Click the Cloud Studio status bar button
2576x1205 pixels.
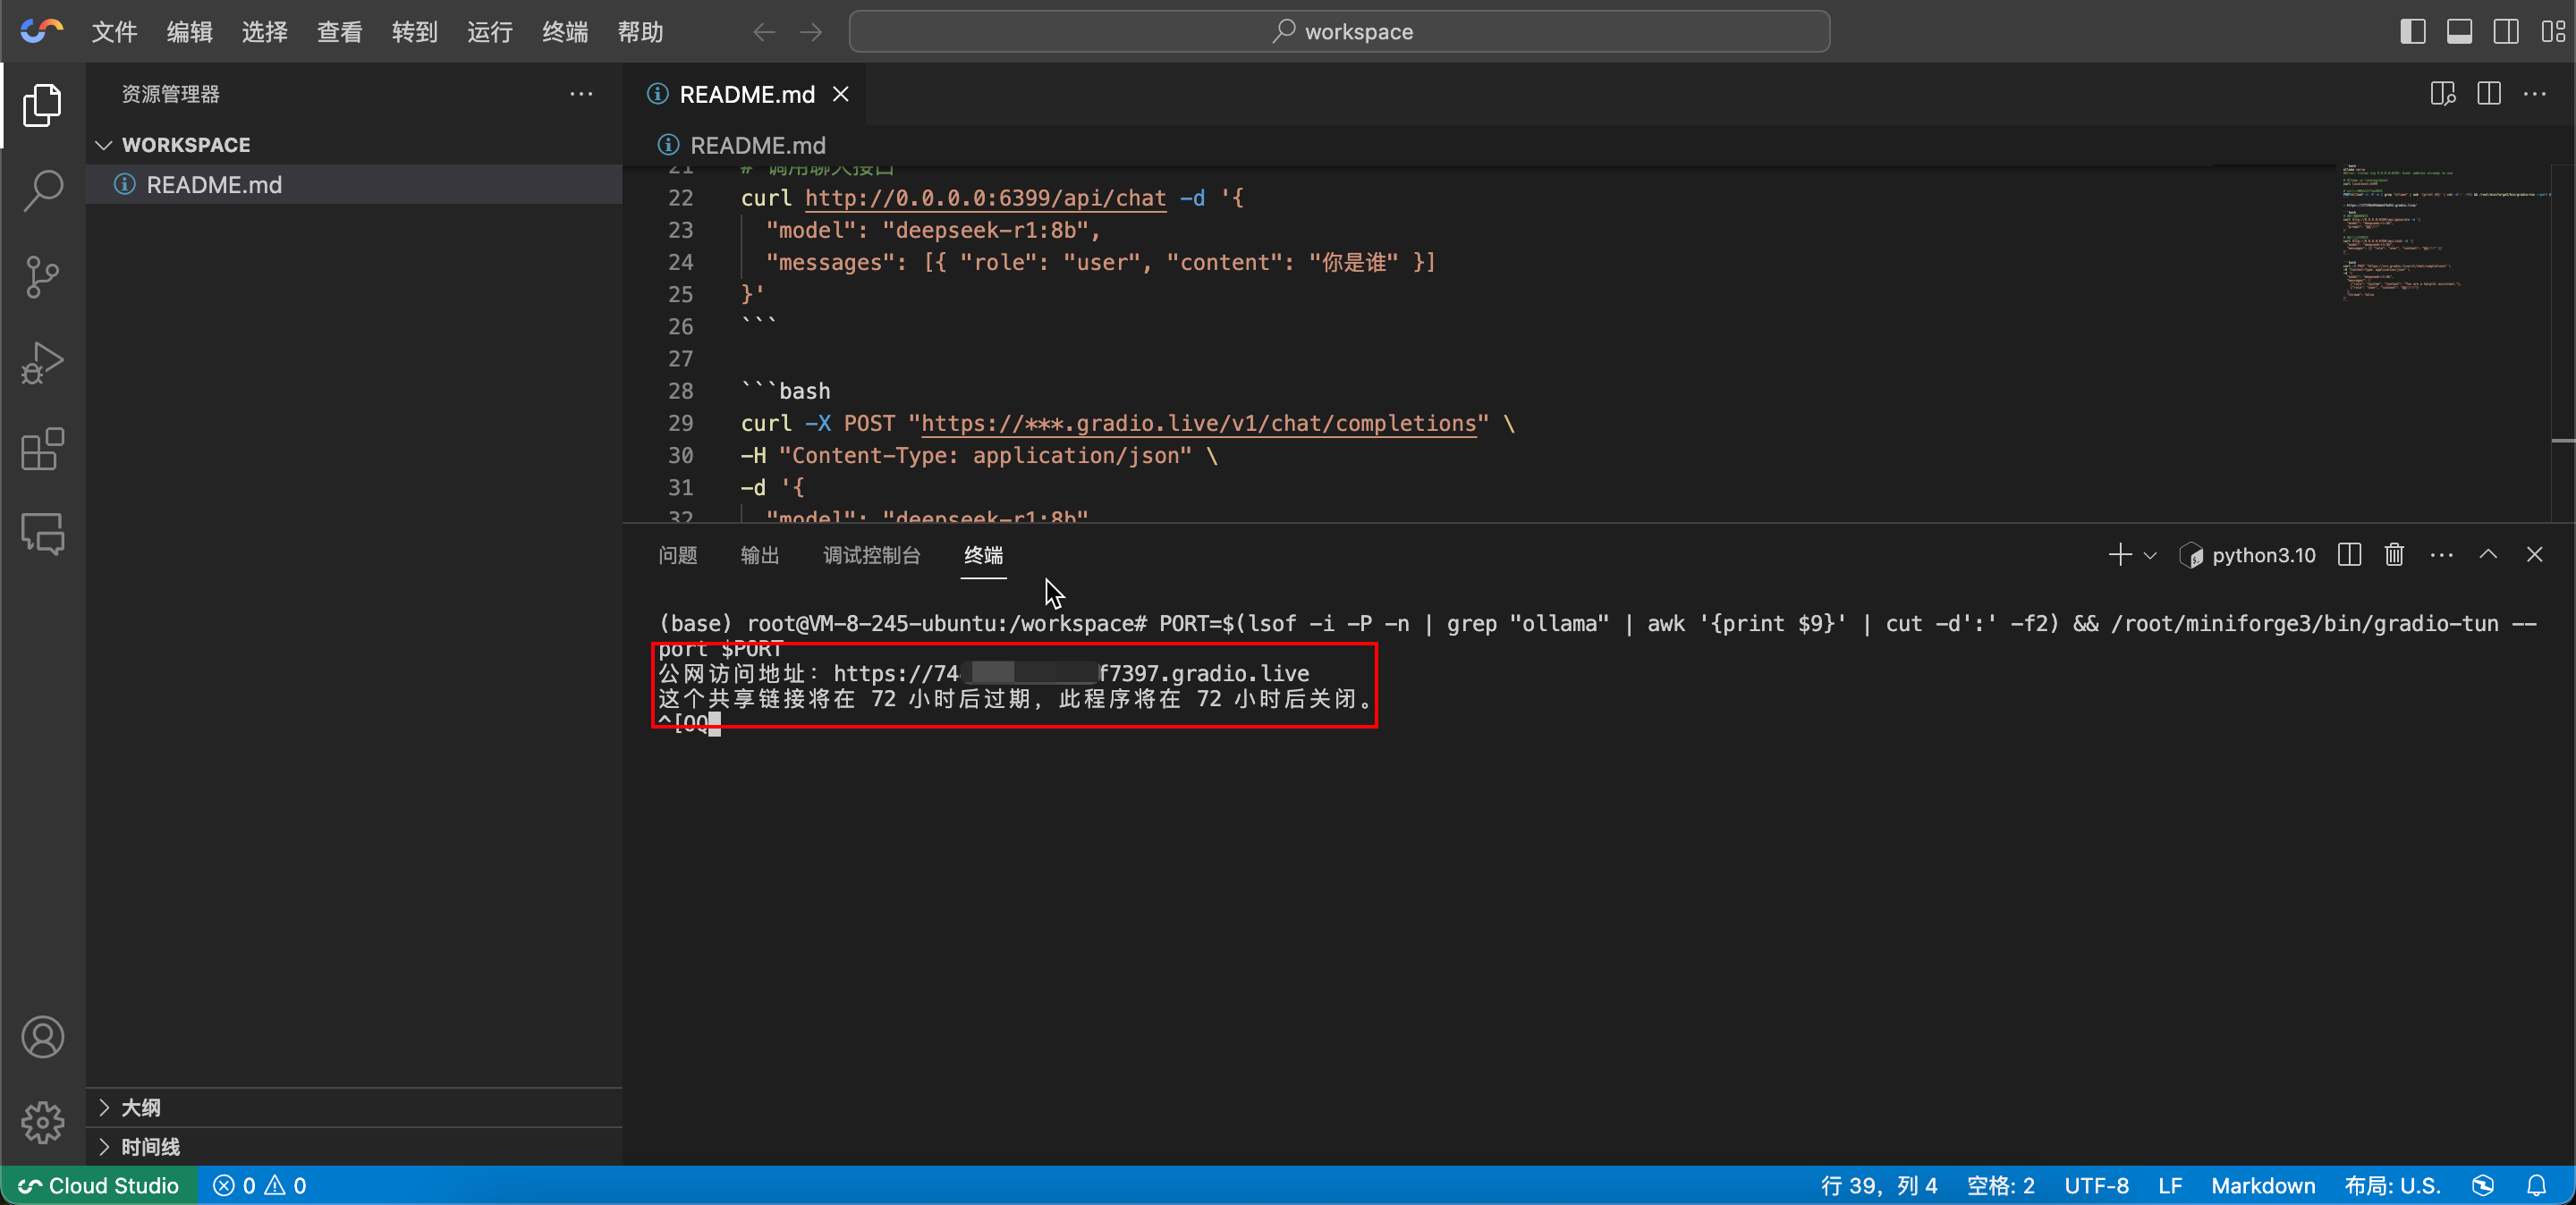click(99, 1185)
